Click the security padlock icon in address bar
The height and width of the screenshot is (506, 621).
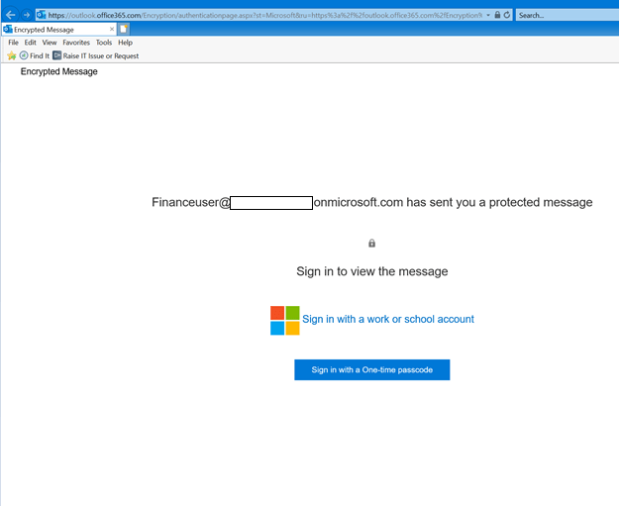pos(497,15)
